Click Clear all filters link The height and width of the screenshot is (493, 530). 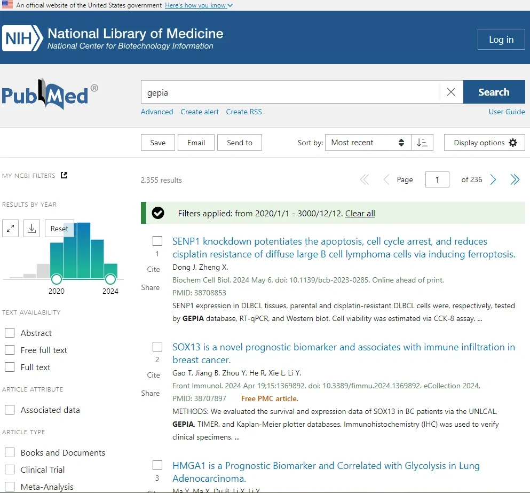(360, 214)
